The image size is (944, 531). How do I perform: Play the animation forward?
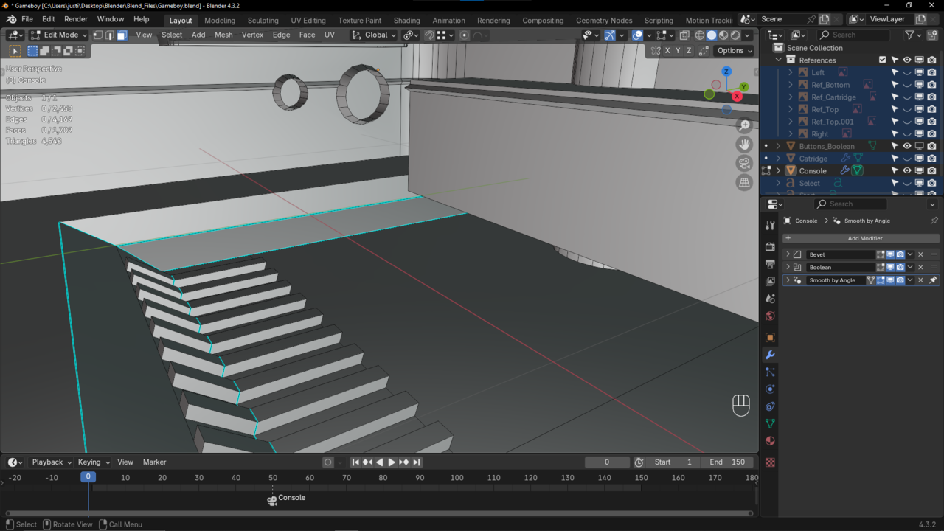coord(392,462)
